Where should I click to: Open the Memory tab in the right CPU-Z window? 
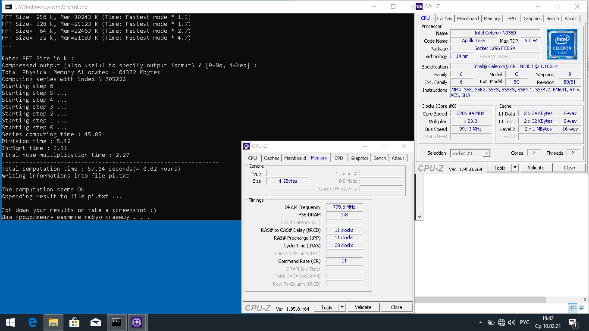tap(492, 19)
